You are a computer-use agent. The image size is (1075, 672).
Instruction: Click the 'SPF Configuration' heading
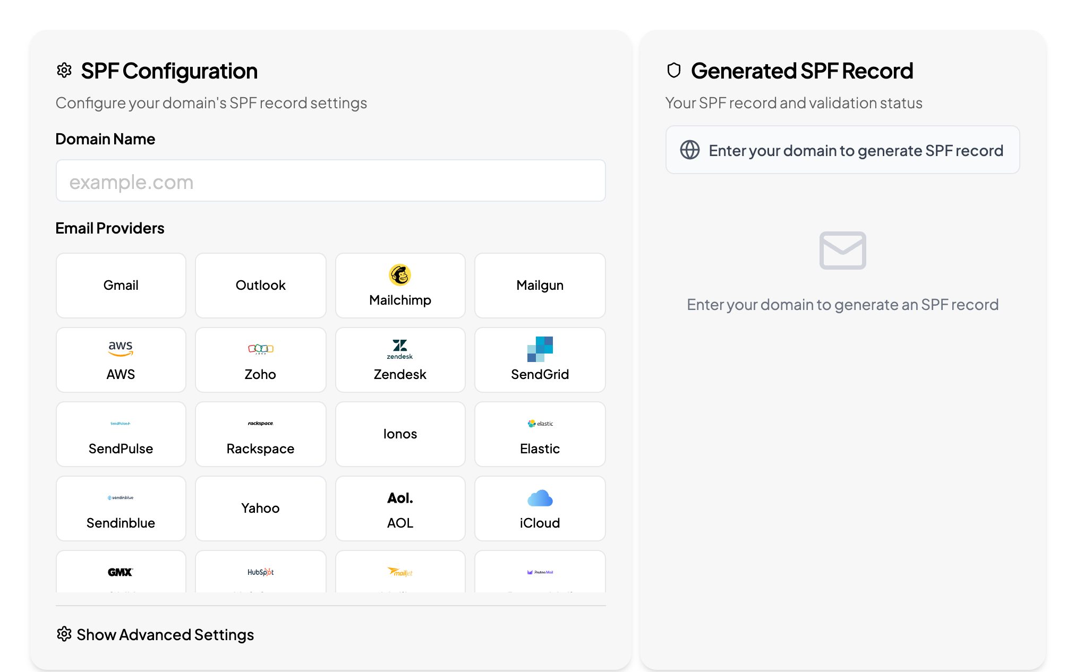[169, 71]
